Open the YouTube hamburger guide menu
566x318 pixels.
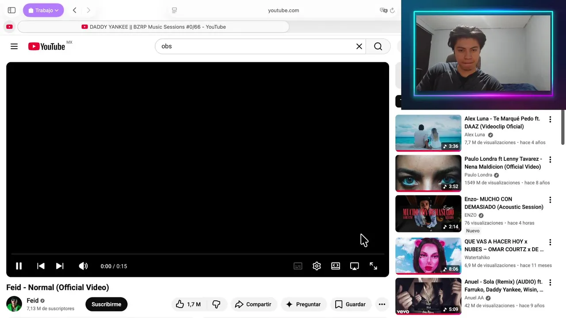[x=14, y=46]
